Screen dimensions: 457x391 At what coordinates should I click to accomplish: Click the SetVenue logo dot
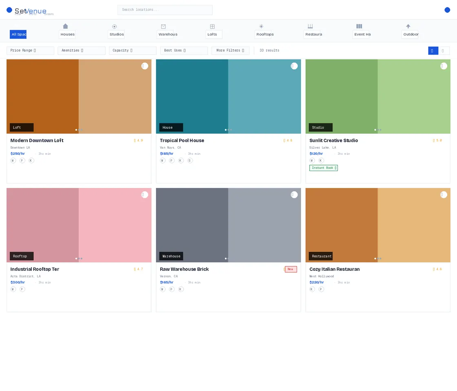(x=9, y=10)
